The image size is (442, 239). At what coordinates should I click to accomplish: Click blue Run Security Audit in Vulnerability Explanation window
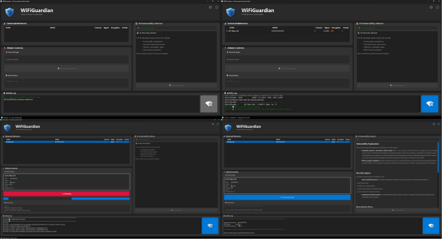287,198
